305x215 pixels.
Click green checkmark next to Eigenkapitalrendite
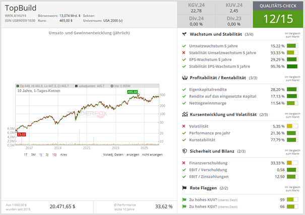(184, 90)
